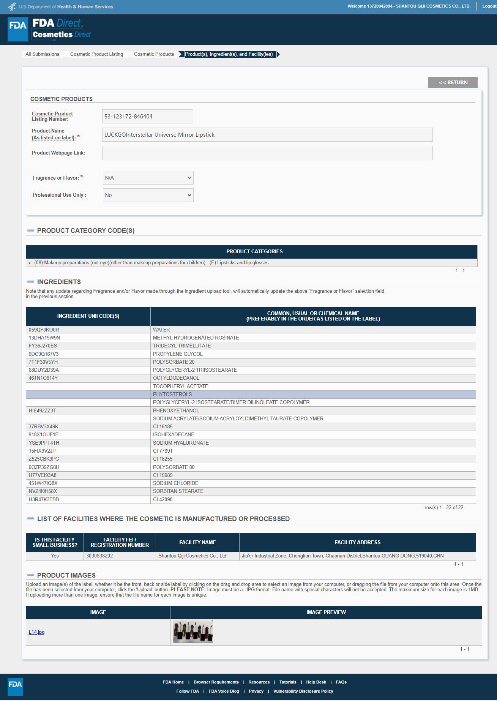
Task: Click the << RETURN button
Action: point(453,82)
